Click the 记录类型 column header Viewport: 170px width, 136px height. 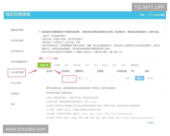65,71
